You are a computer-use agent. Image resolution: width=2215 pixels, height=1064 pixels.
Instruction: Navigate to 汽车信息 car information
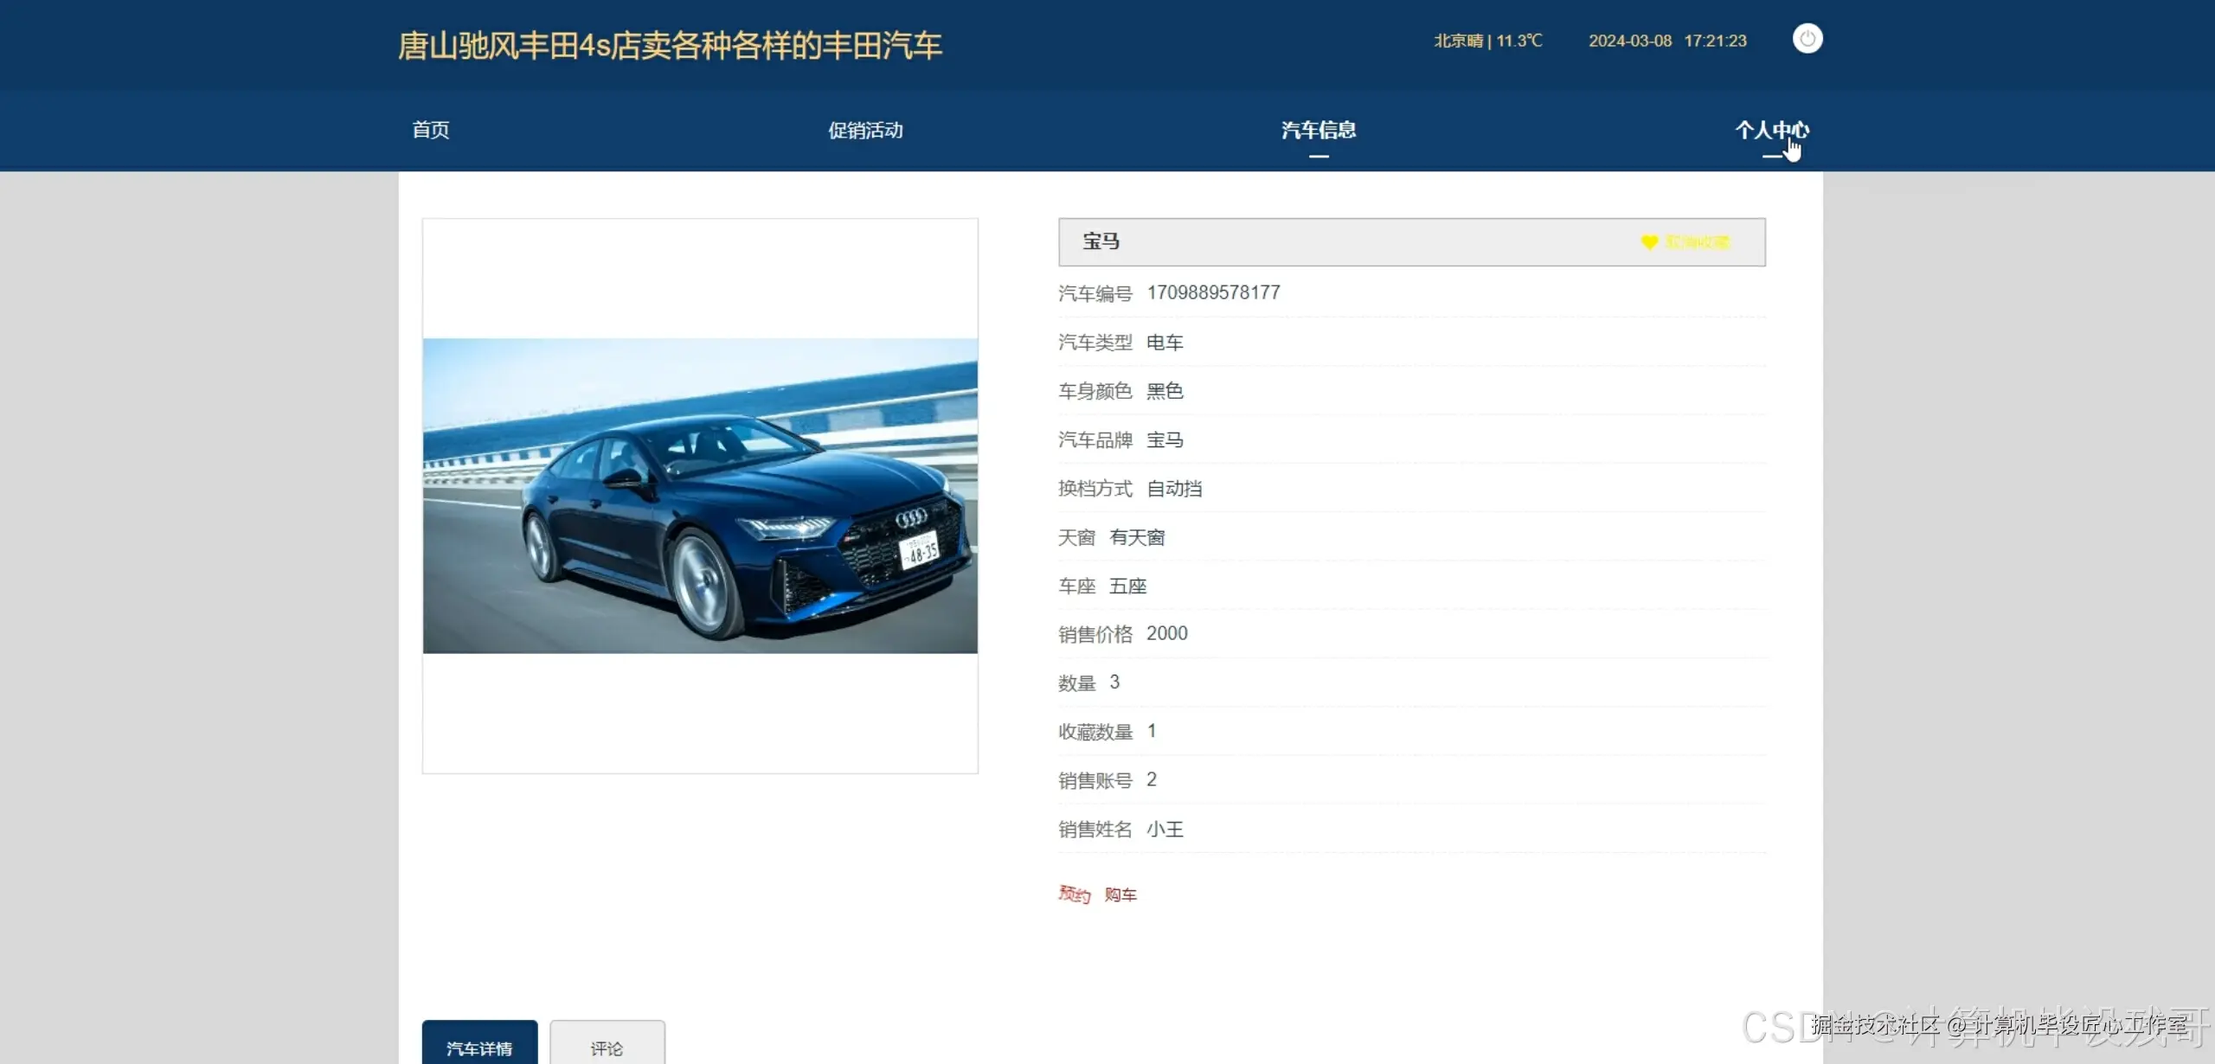[x=1318, y=131]
